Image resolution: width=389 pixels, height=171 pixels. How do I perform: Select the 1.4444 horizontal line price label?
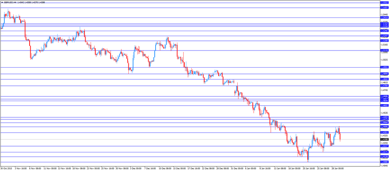pos(384,123)
